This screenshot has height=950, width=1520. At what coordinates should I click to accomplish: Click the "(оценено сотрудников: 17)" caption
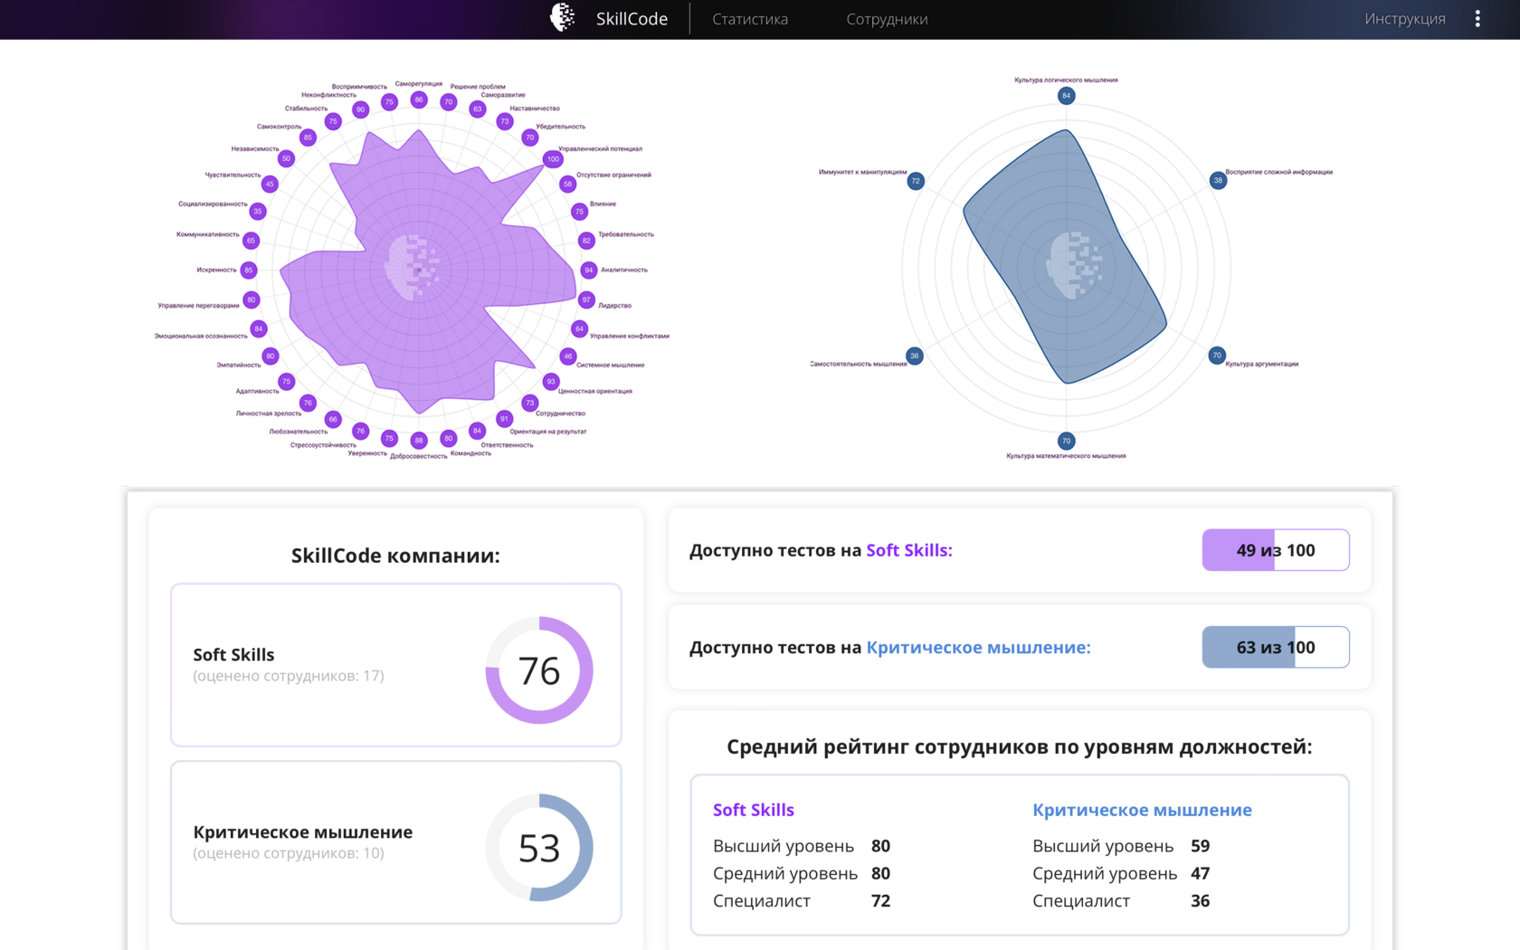click(x=289, y=676)
